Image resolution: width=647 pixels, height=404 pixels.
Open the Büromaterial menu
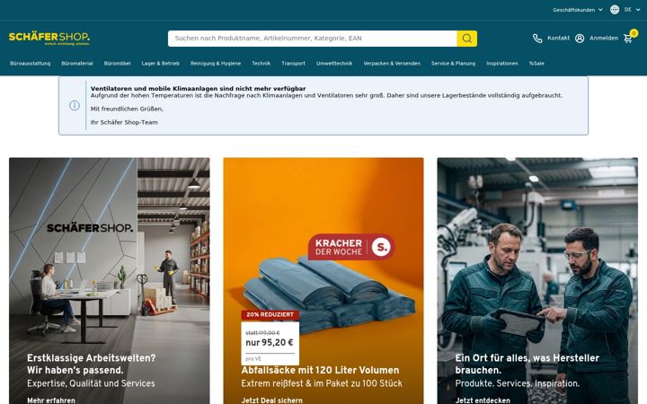point(77,64)
